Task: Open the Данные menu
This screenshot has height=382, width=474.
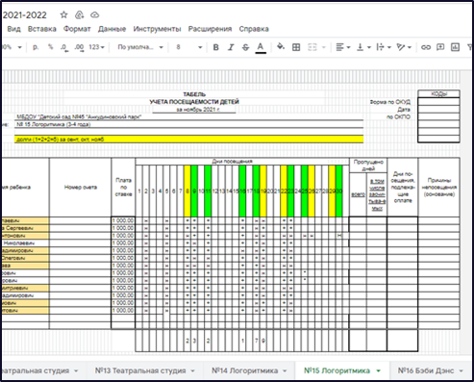Action: pos(112,29)
